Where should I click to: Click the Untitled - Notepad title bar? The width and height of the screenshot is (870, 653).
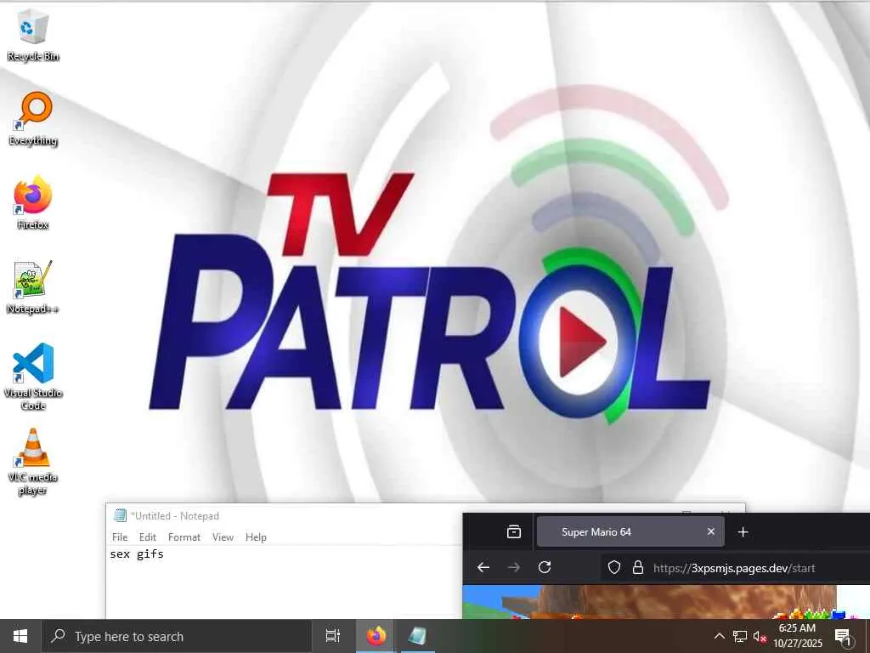284,516
